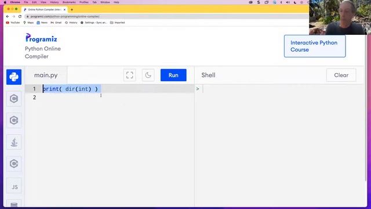
Task: Click line number 1 in the editor gutter
Action: (x=34, y=89)
